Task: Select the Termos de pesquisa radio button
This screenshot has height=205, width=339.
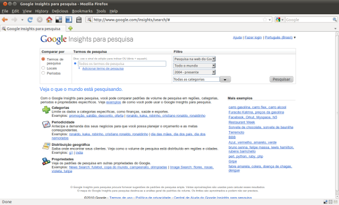Action: pyautogui.click(x=43, y=59)
